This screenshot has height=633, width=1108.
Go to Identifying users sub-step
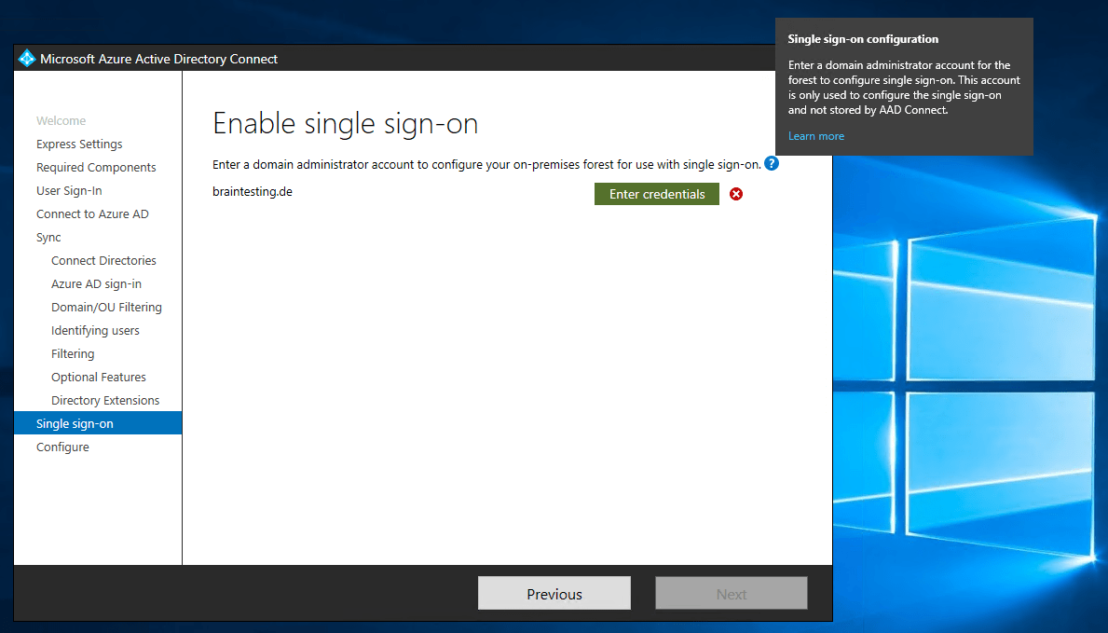point(95,331)
